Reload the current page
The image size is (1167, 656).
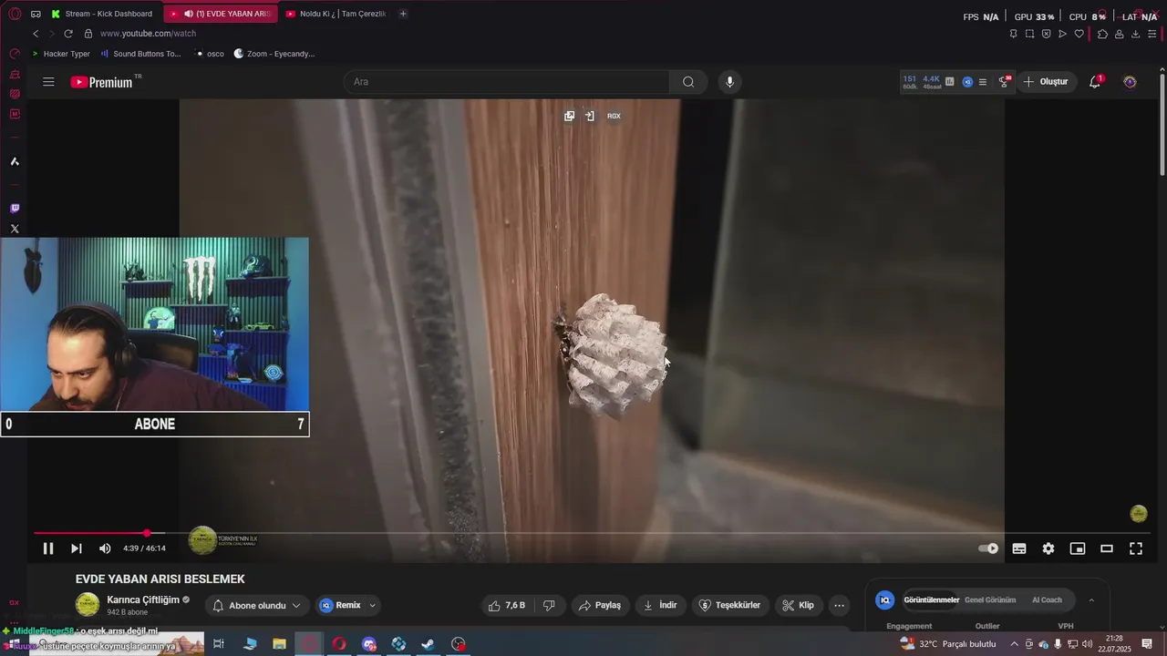[68, 34]
